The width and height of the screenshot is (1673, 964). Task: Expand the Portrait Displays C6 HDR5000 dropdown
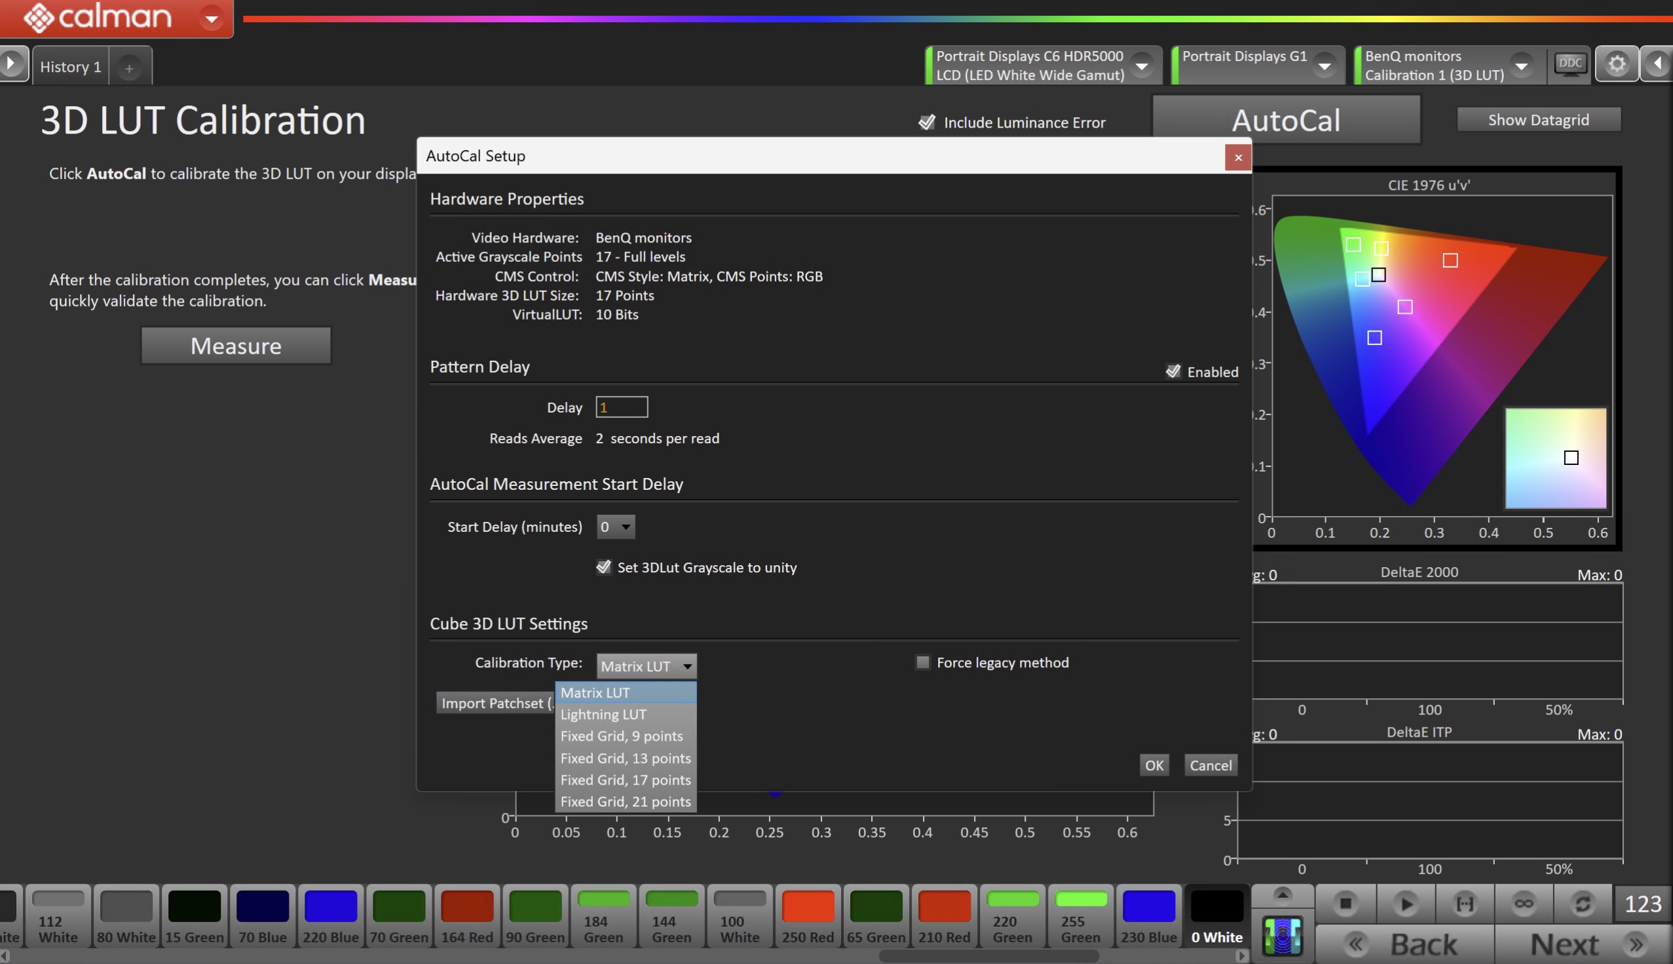(1141, 65)
